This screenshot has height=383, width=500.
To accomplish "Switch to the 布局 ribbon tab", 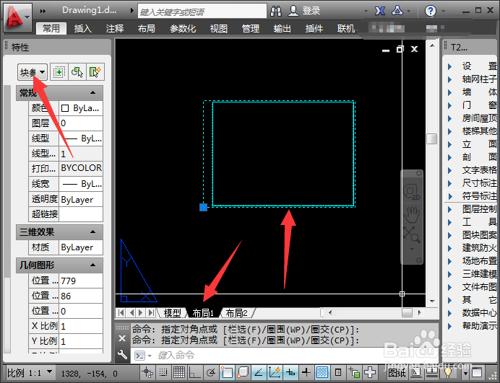I will click(147, 29).
